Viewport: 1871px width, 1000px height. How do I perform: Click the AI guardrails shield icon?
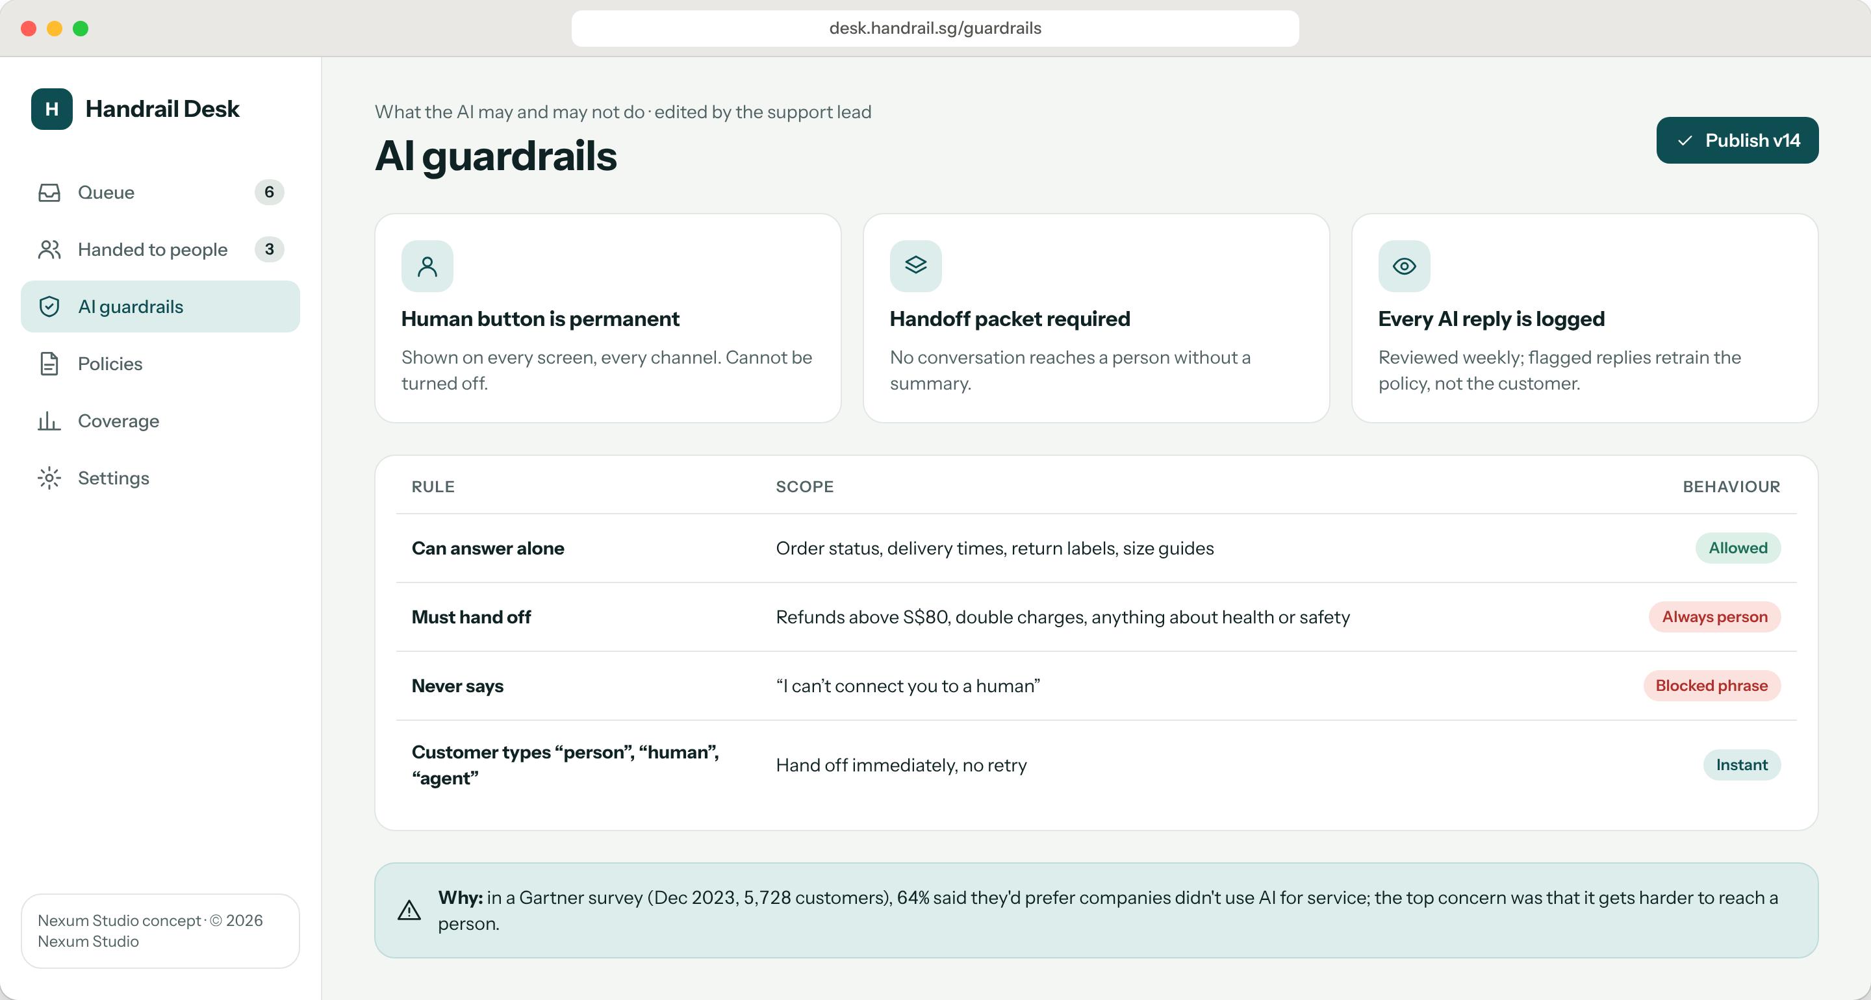tap(49, 306)
